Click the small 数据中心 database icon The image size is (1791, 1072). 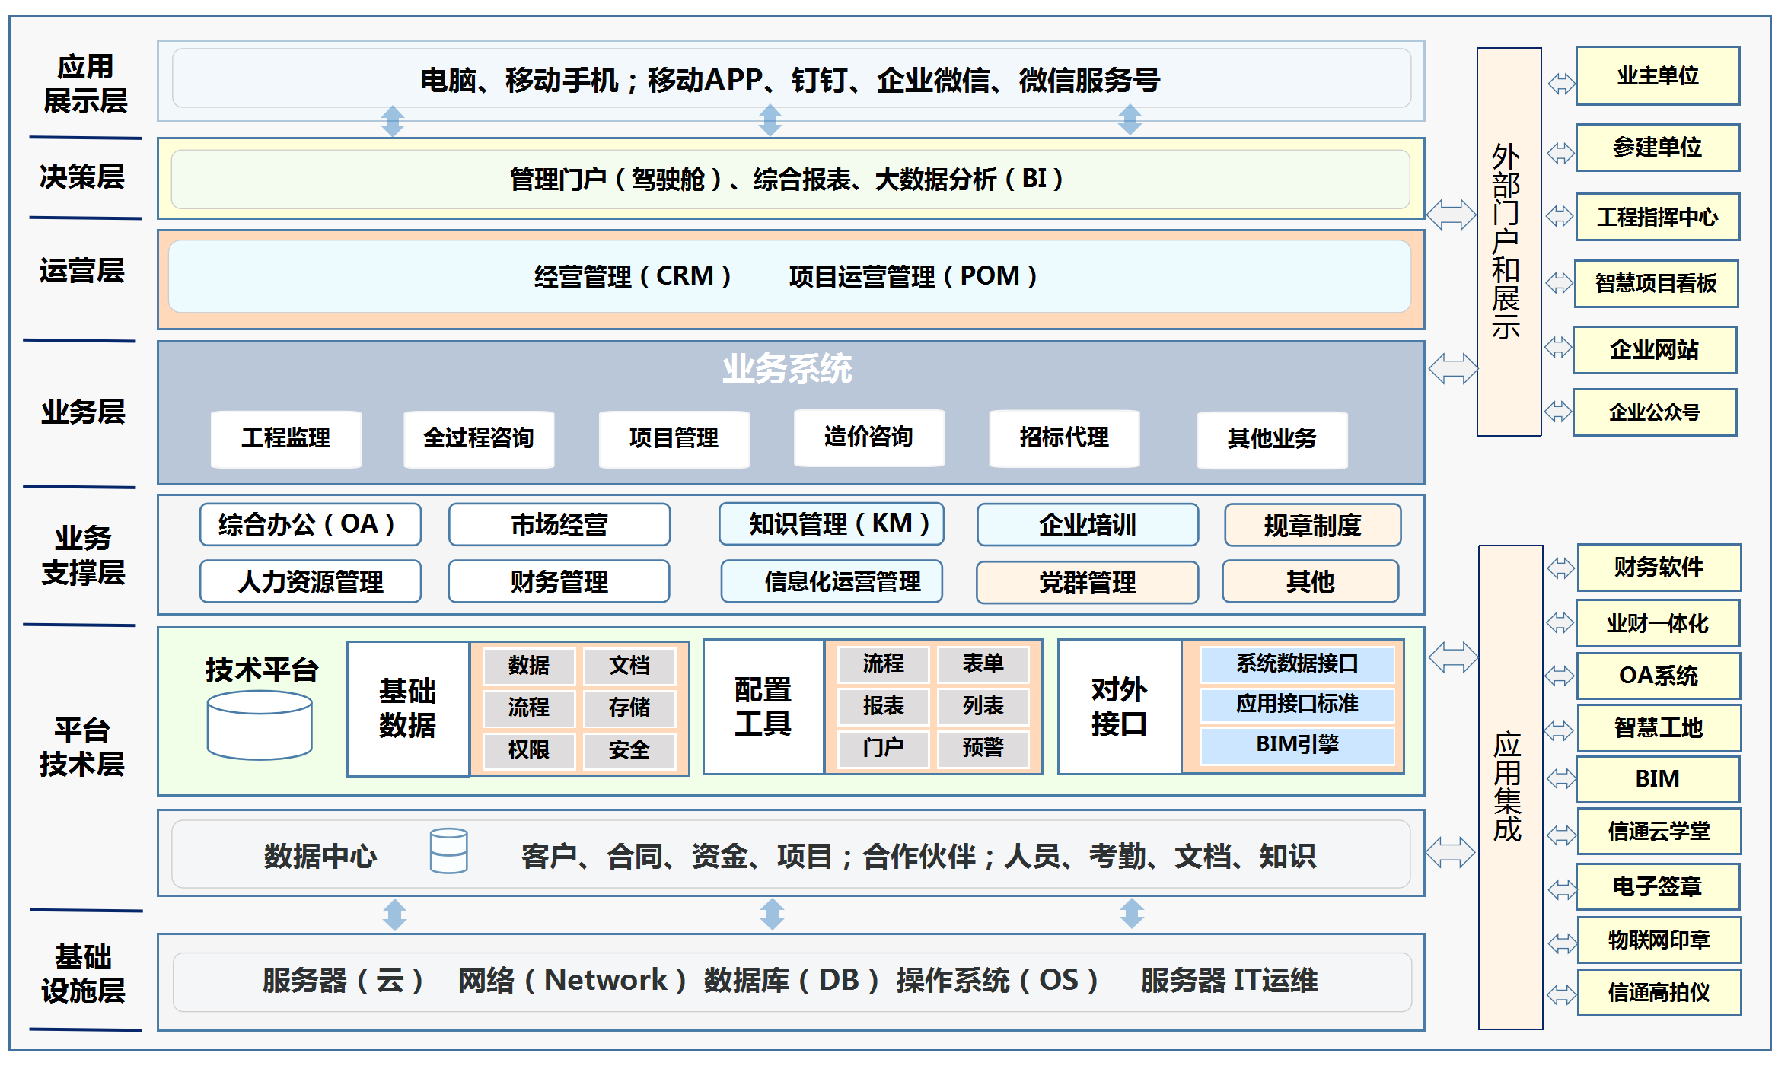[x=449, y=851]
